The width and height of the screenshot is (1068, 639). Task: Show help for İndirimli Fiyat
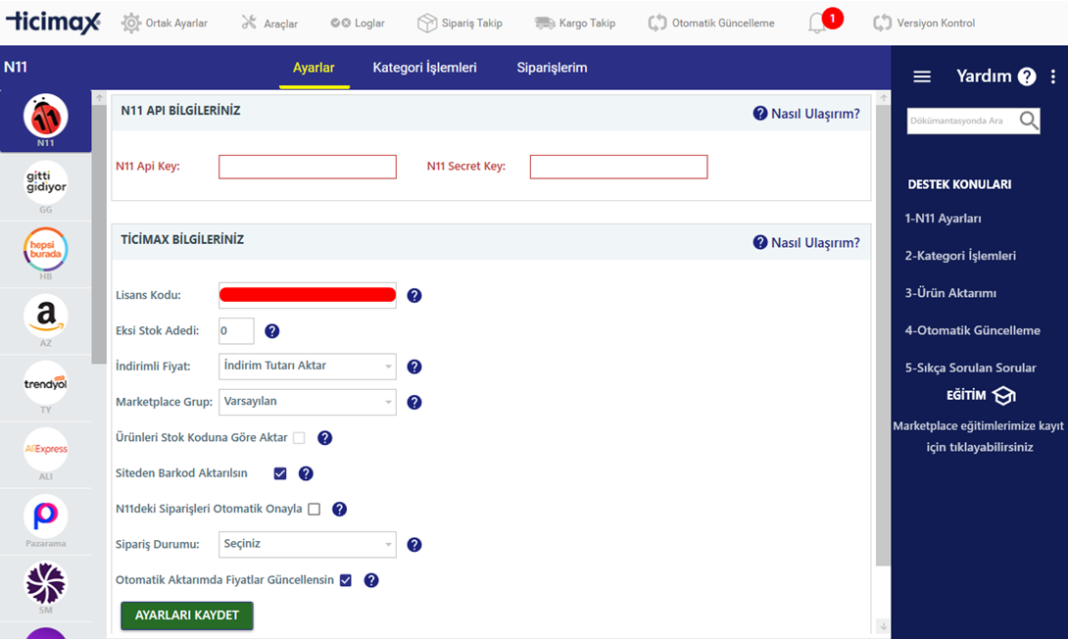tap(414, 367)
